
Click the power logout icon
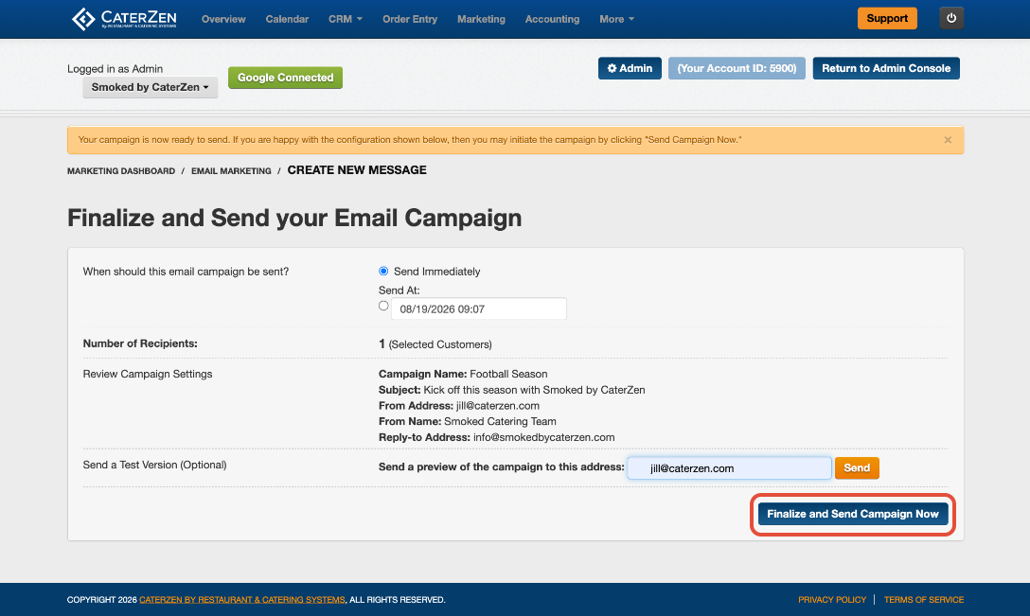(951, 18)
